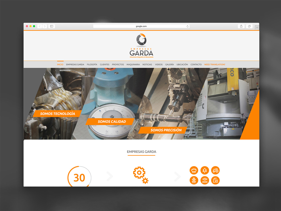This screenshot has width=281, height=211.
Task: Select the CLIENTES menu item
Action: click(105, 65)
